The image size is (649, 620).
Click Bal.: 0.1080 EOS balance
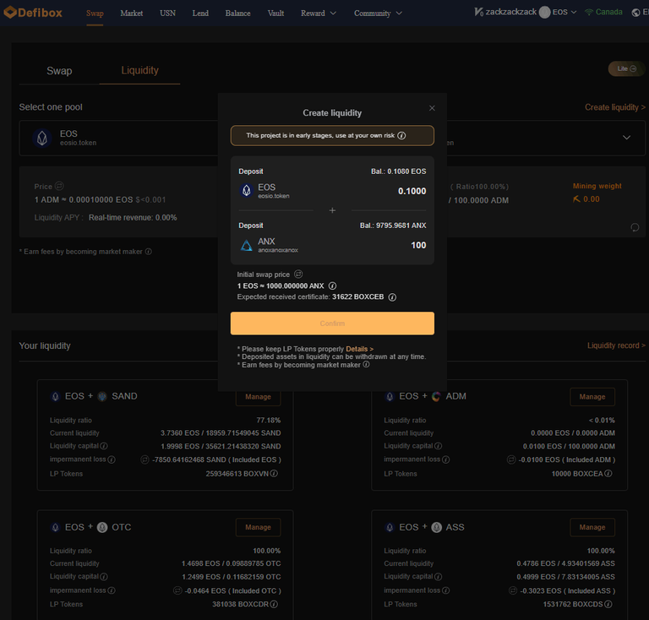398,171
